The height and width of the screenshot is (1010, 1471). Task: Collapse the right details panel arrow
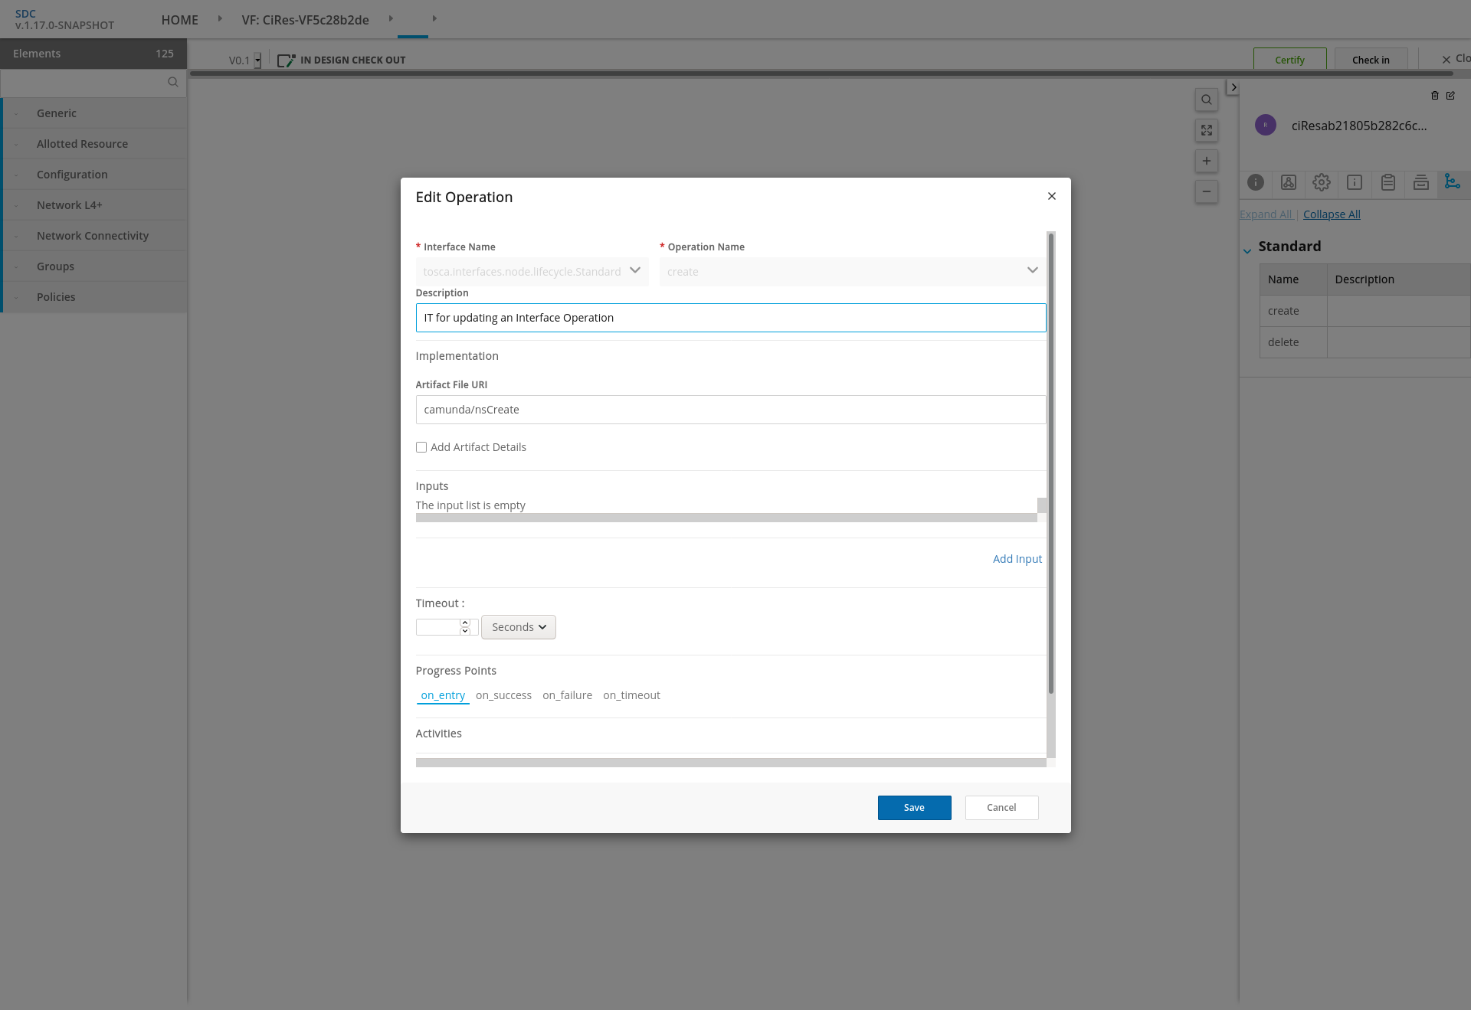pyautogui.click(x=1233, y=87)
